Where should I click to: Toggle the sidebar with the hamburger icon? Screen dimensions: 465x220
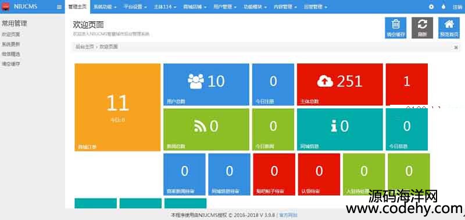coord(59,7)
